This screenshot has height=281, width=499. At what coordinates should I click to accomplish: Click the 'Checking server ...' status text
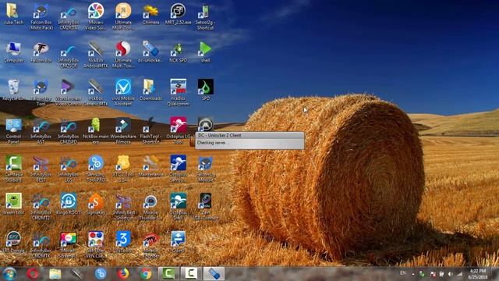[213, 143]
